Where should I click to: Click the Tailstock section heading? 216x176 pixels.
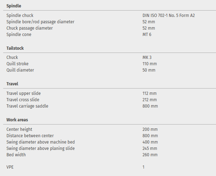click(x=15, y=48)
